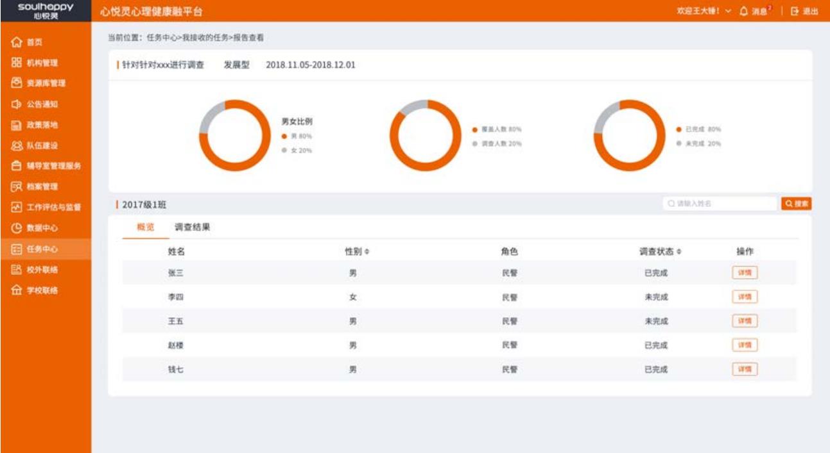The image size is (830, 453).
Task: Click the 机构管理 grid icon
Action: [17, 63]
